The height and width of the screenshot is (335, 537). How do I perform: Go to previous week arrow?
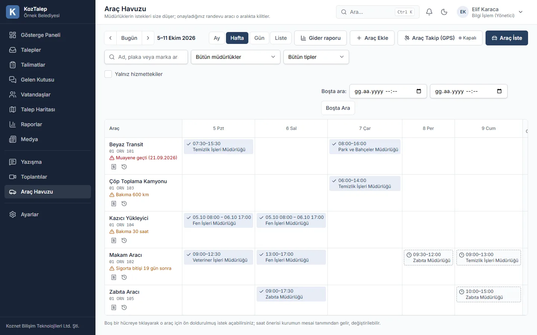coord(110,38)
